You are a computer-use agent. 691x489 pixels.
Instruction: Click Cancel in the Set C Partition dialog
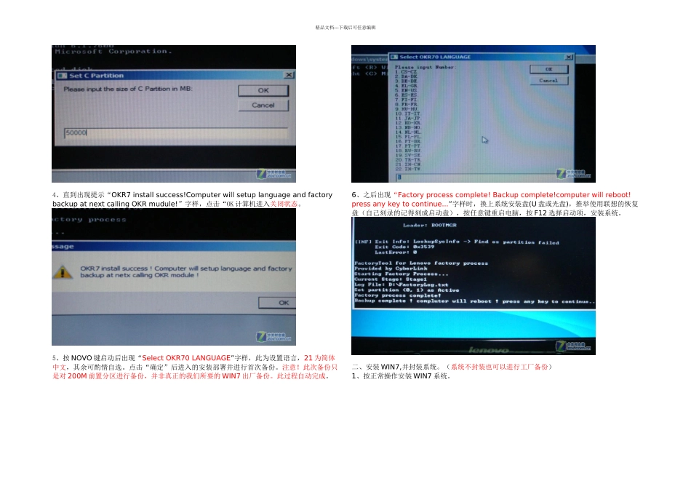263,105
